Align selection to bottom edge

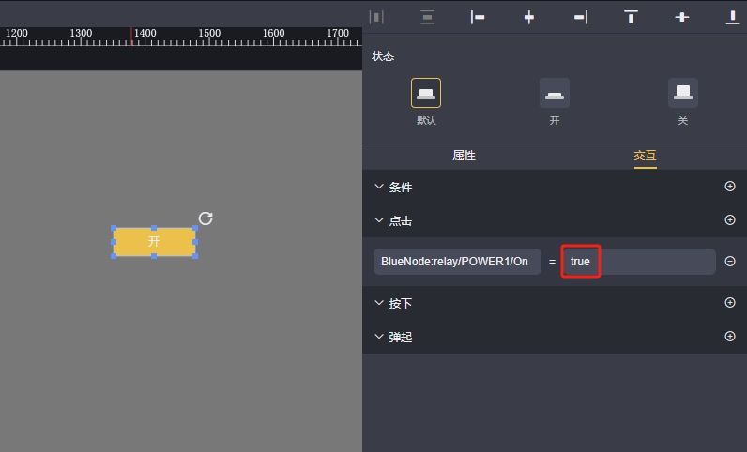coord(732,18)
